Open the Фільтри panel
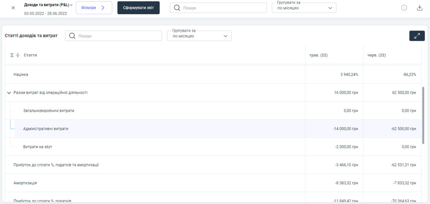Image resolution: width=430 pixels, height=204 pixels. pyautogui.click(x=94, y=8)
